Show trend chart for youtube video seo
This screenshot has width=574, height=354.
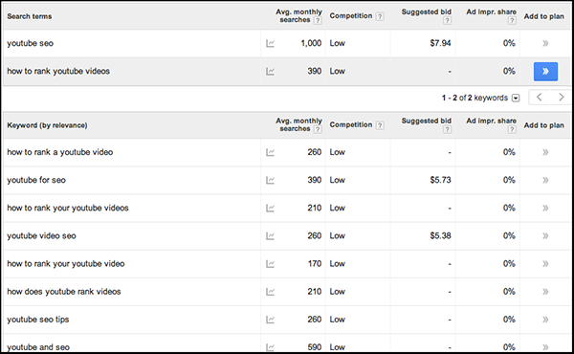[270, 236]
